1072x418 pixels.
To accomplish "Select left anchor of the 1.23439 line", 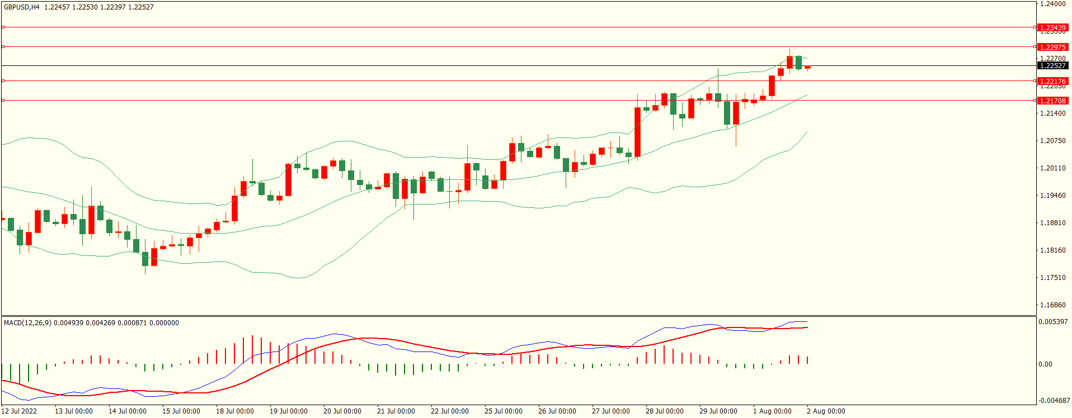I will pyautogui.click(x=3, y=27).
